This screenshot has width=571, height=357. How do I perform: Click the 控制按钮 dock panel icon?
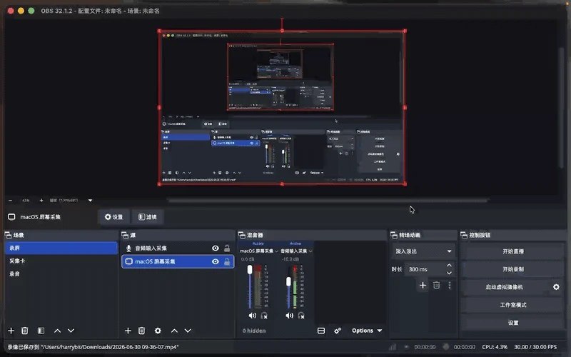click(x=464, y=235)
